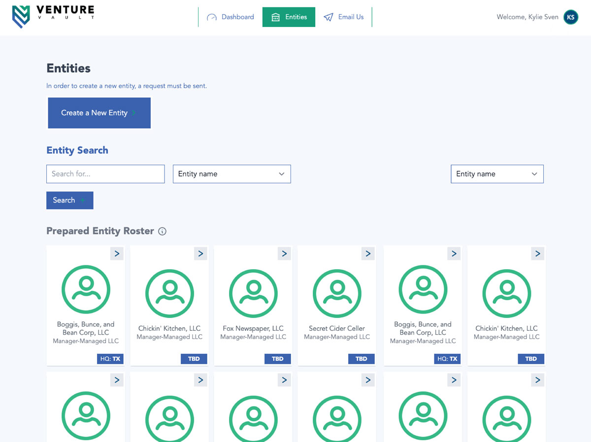Click the TBD badge on Secret Cider Celler
591x442 pixels.
coord(361,359)
